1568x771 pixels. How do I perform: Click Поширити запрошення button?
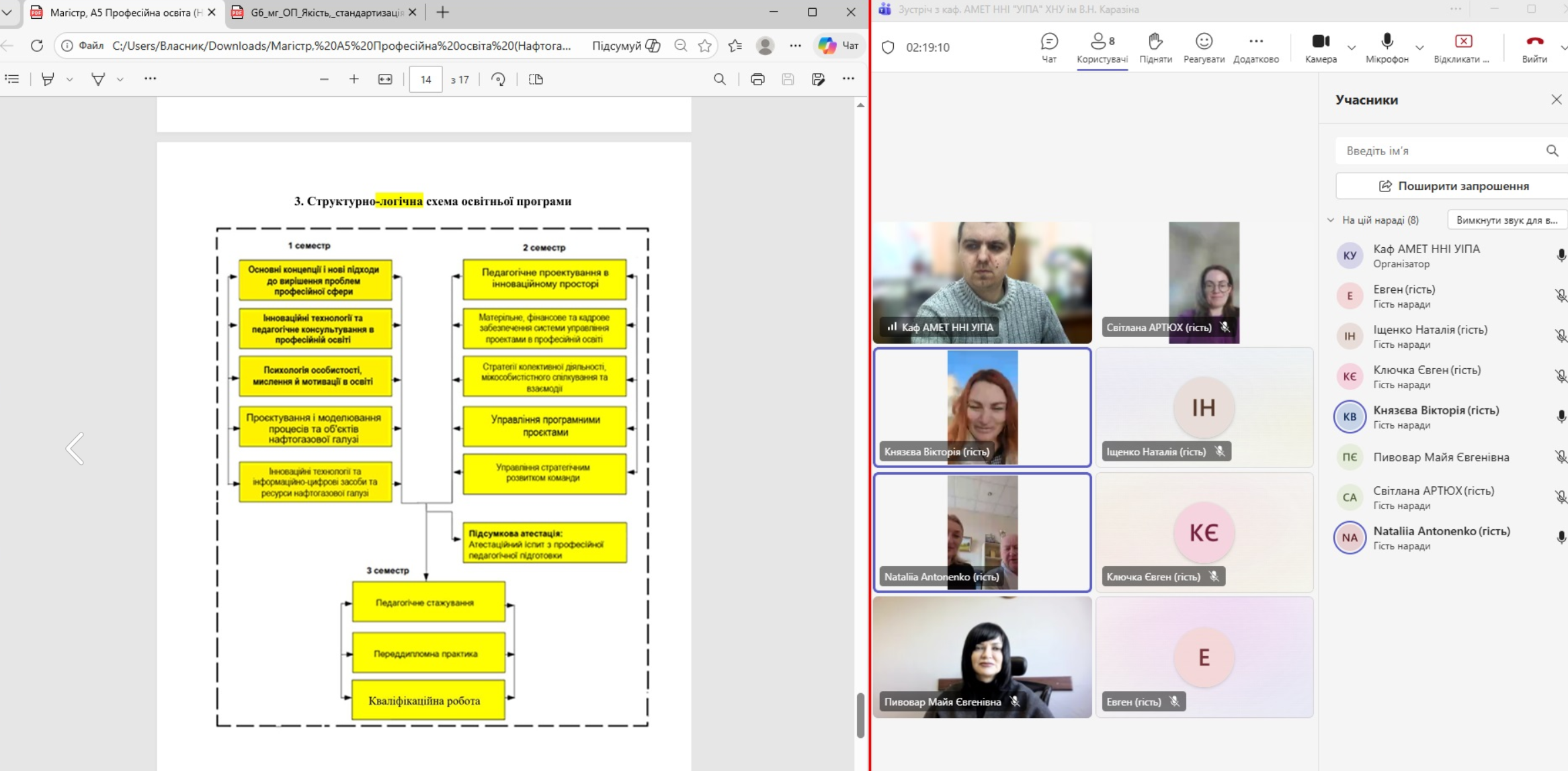pyautogui.click(x=1453, y=186)
